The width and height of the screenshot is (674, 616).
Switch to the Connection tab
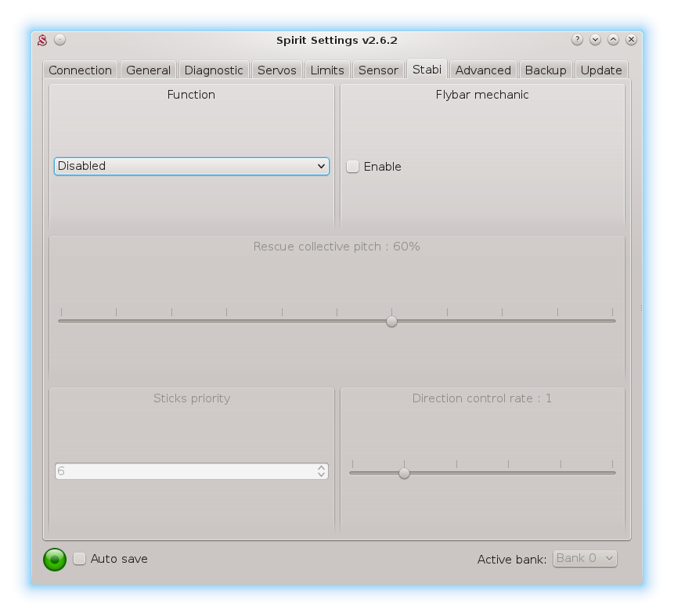[x=80, y=70]
